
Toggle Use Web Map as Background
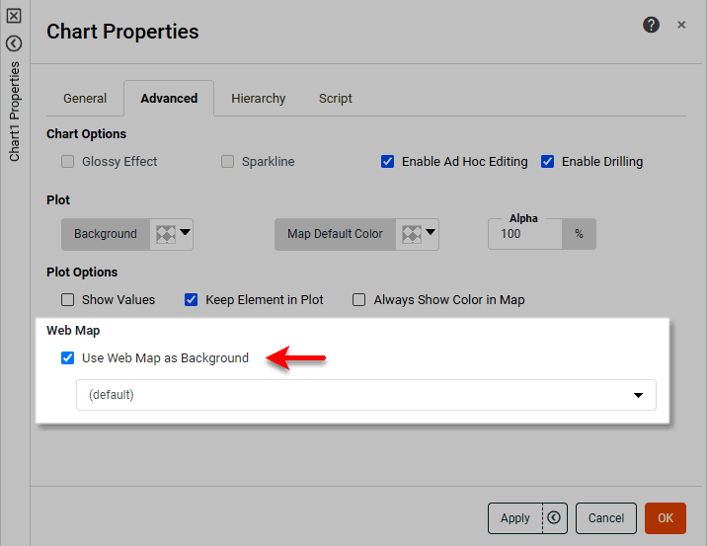[x=68, y=358]
